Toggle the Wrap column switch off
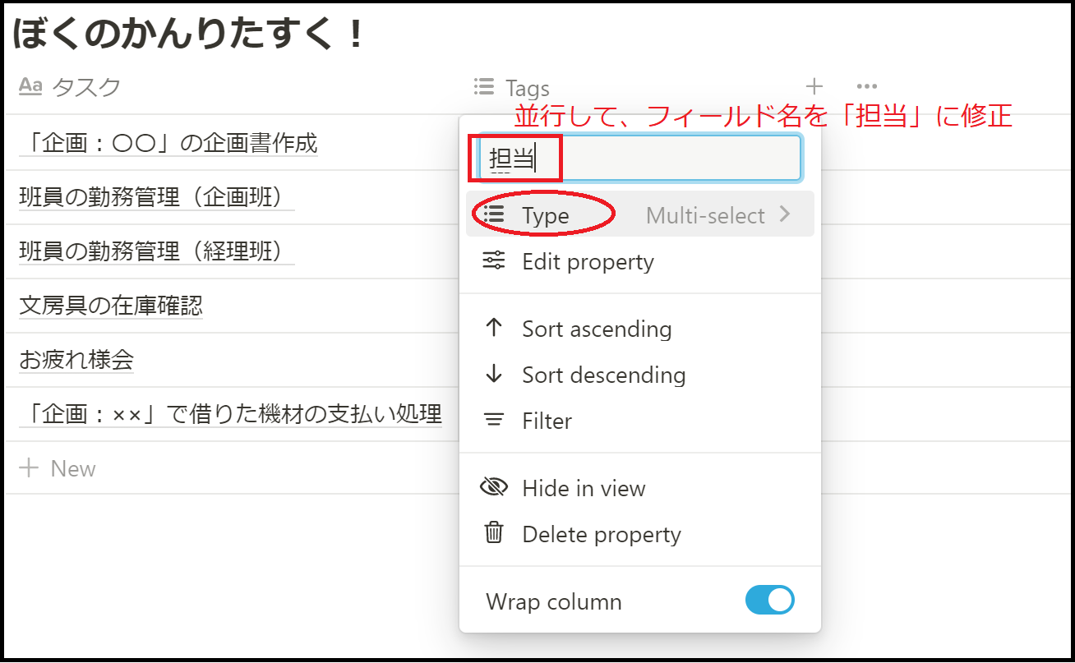Screen dimensions: 1075x663 point(770,601)
